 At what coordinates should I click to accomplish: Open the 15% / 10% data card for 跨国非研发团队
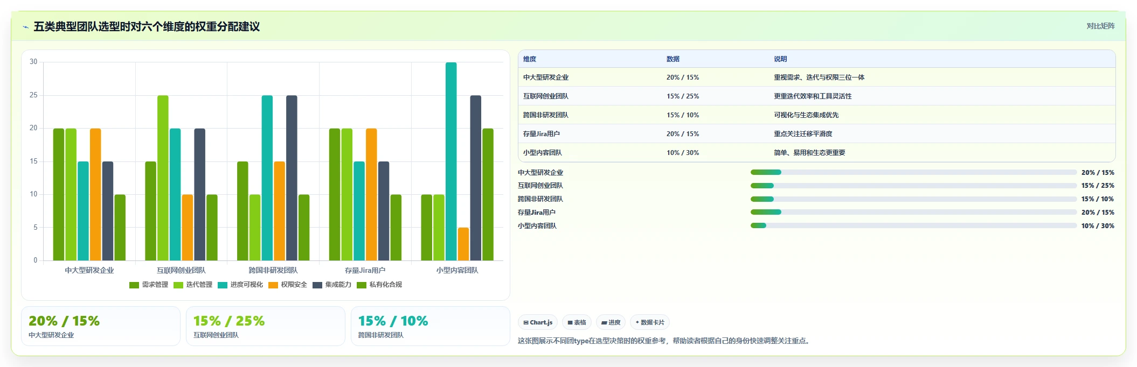click(x=430, y=326)
